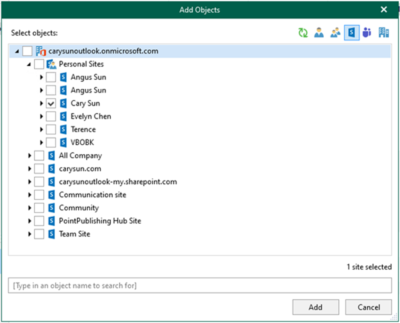
Task: Click the Office organization icon beside carysunoutlook.onmicrosoft.com
Action: tap(41, 51)
